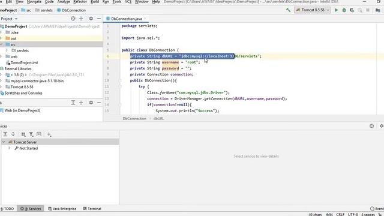This screenshot has width=384, height=216.
Task: Click src in navigation breadcrumb
Action: click(x=26, y=10)
